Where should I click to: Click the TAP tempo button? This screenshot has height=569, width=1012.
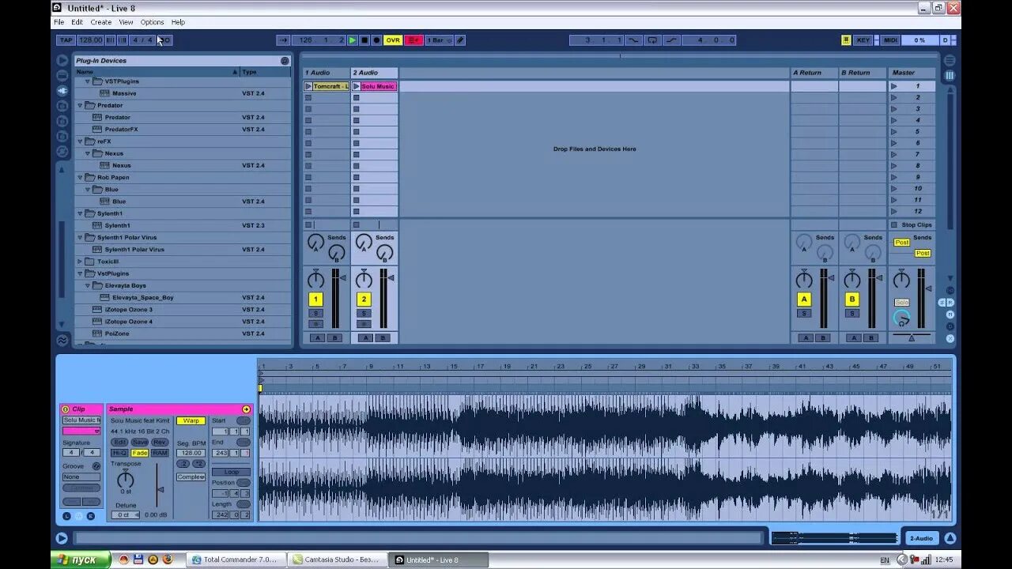point(66,40)
